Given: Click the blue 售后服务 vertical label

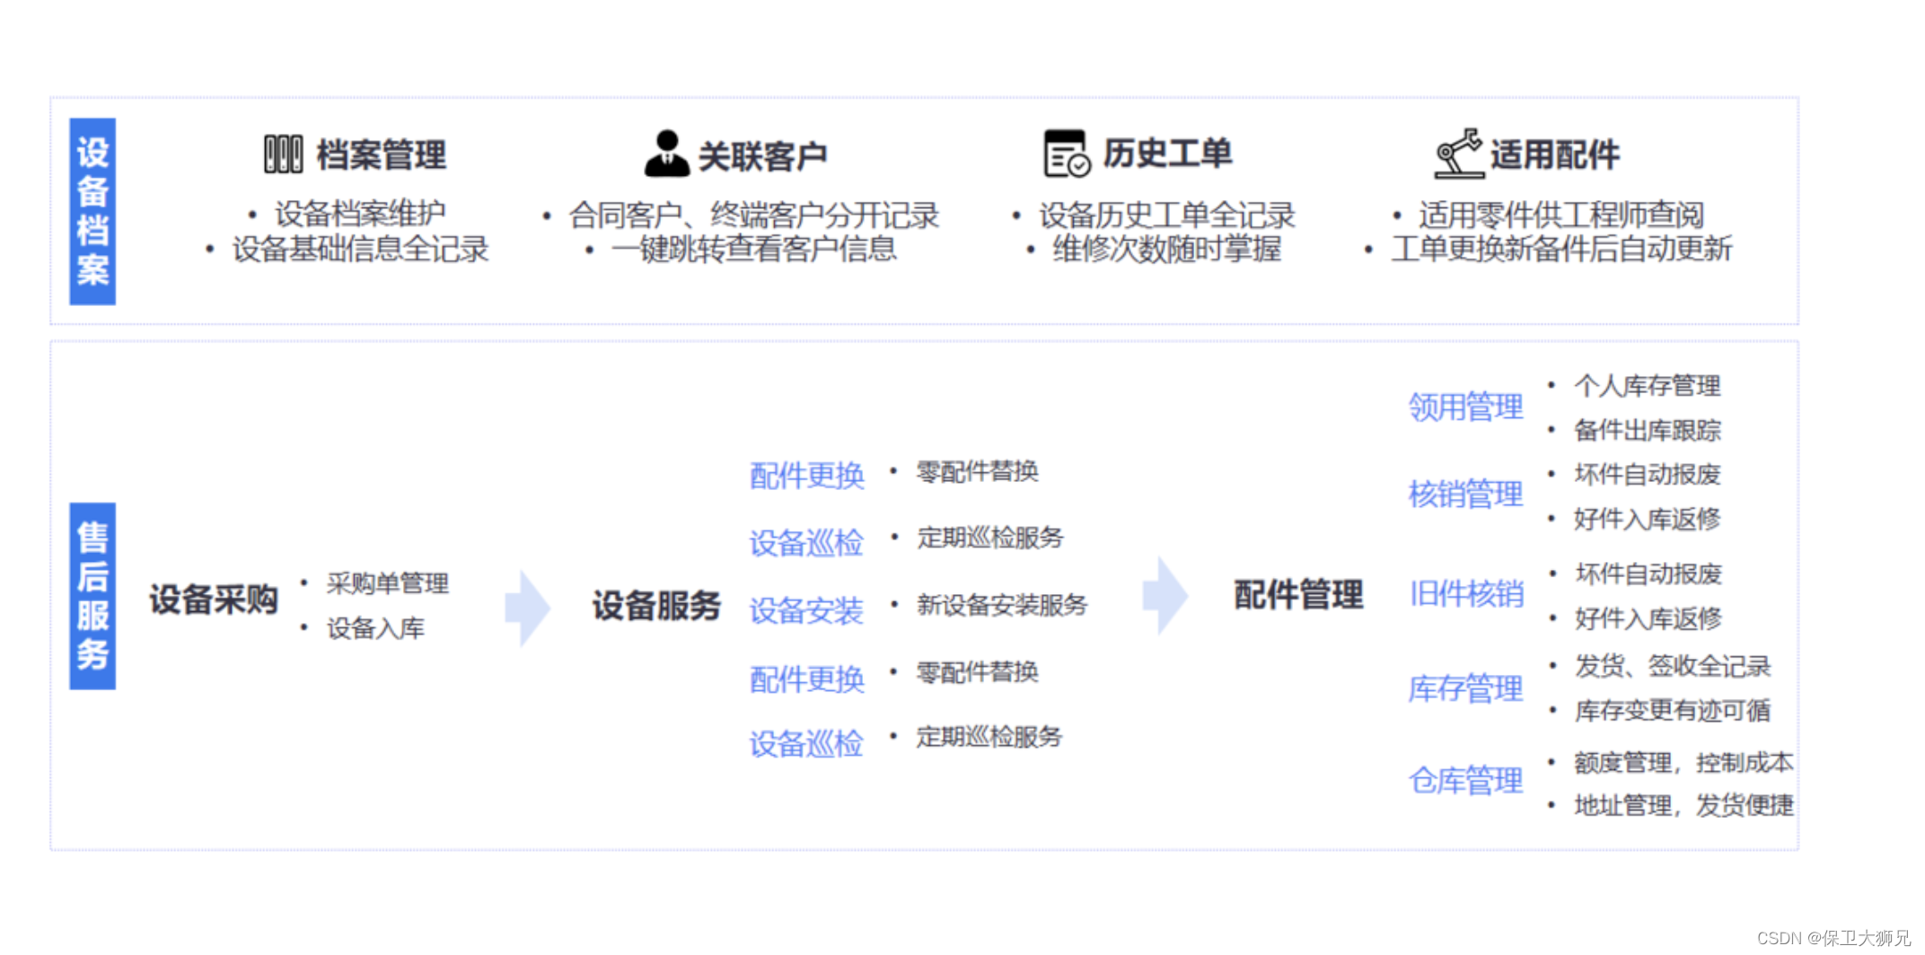Looking at the screenshot, I should [92, 596].
